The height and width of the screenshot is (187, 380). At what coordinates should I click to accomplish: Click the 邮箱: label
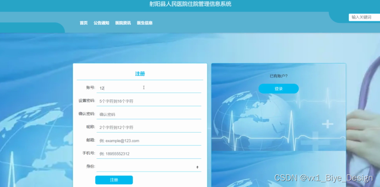[91, 140]
